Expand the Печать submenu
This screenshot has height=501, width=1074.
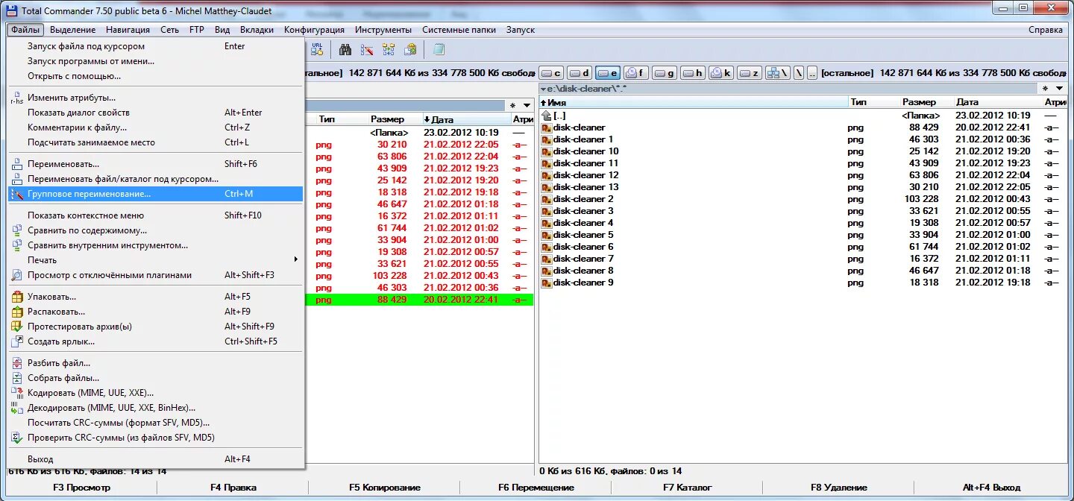pos(155,260)
